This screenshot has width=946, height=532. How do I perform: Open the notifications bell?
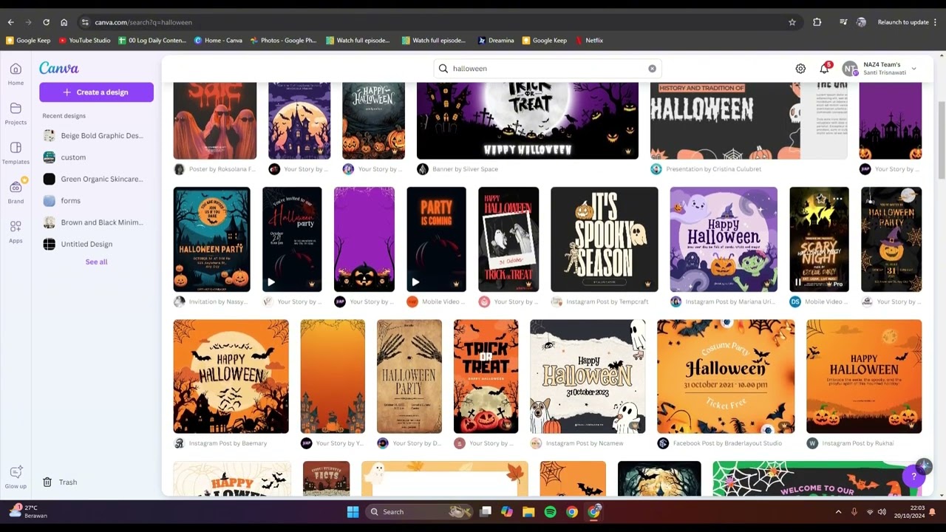824,69
